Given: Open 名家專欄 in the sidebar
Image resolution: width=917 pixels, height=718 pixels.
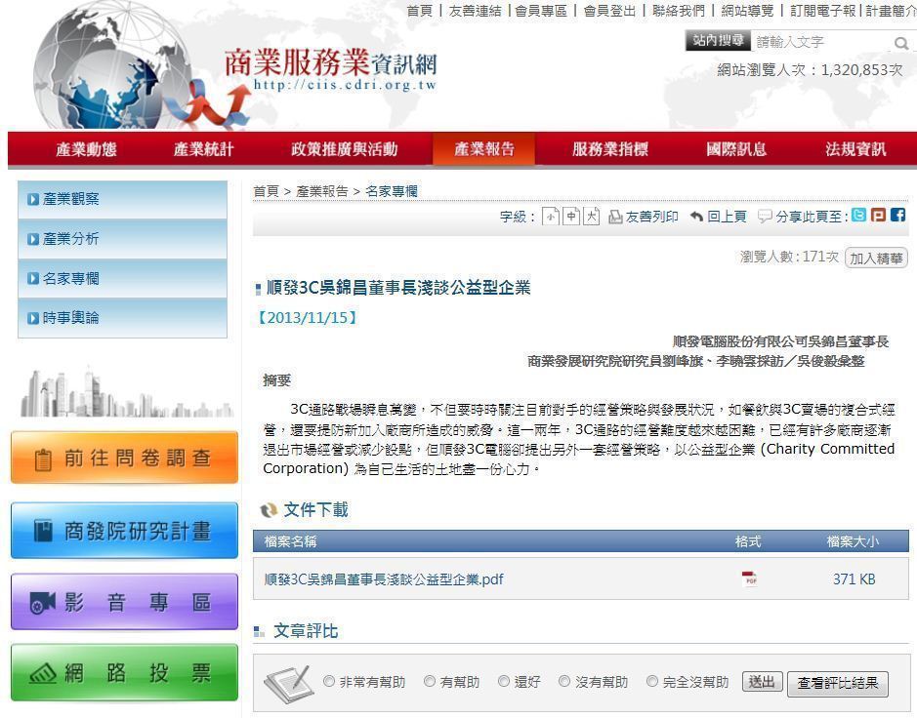Looking at the screenshot, I should pyautogui.click(x=71, y=278).
